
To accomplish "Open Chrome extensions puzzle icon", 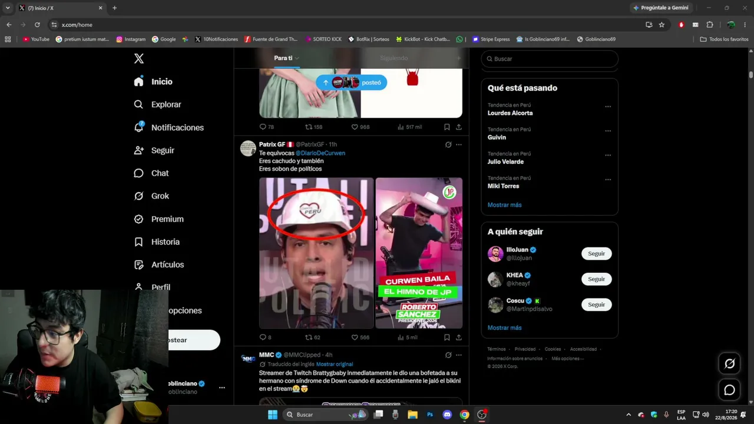I will (710, 25).
